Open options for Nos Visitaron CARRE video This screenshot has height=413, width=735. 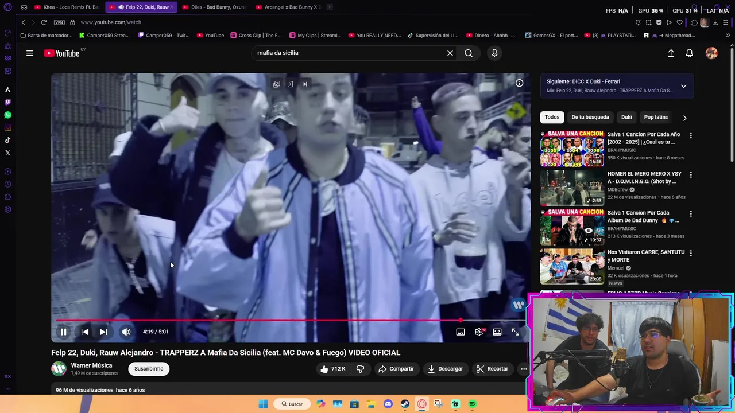tap(691, 253)
